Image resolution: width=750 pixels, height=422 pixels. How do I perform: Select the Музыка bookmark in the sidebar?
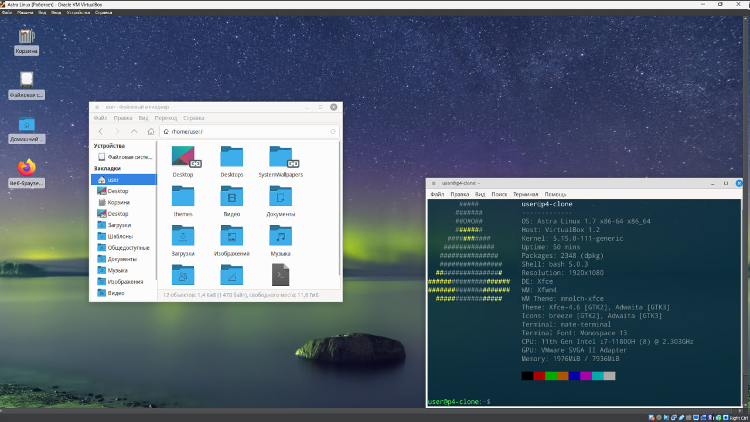click(x=124, y=270)
